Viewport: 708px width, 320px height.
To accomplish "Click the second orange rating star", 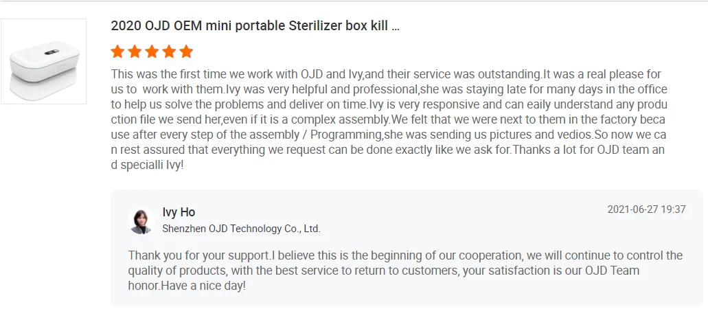I will click(x=135, y=52).
